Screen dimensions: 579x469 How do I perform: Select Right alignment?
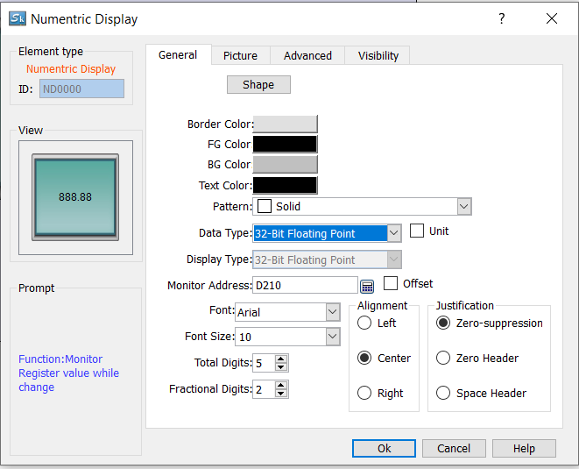point(364,393)
